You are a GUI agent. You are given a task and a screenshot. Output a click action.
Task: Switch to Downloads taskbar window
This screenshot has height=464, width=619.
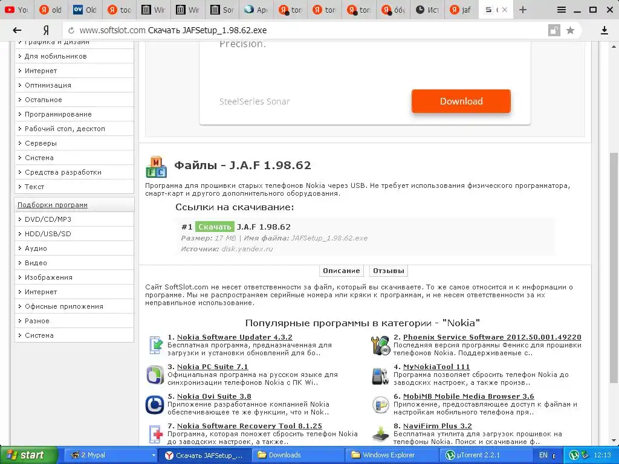pos(297,455)
